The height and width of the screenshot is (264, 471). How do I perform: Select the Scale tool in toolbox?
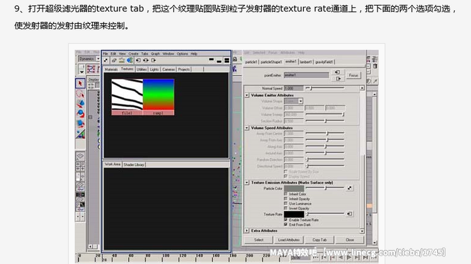(x=80, y=124)
